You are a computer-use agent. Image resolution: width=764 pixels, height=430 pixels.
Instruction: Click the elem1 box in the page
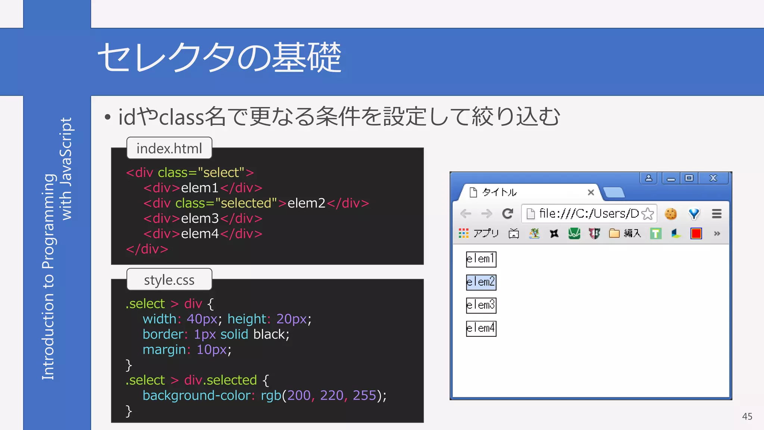481,259
